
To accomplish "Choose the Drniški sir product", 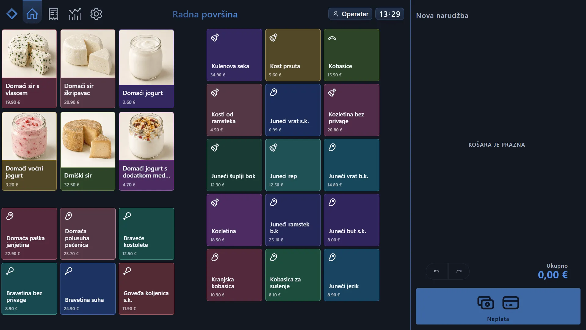I will click(x=88, y=151).
